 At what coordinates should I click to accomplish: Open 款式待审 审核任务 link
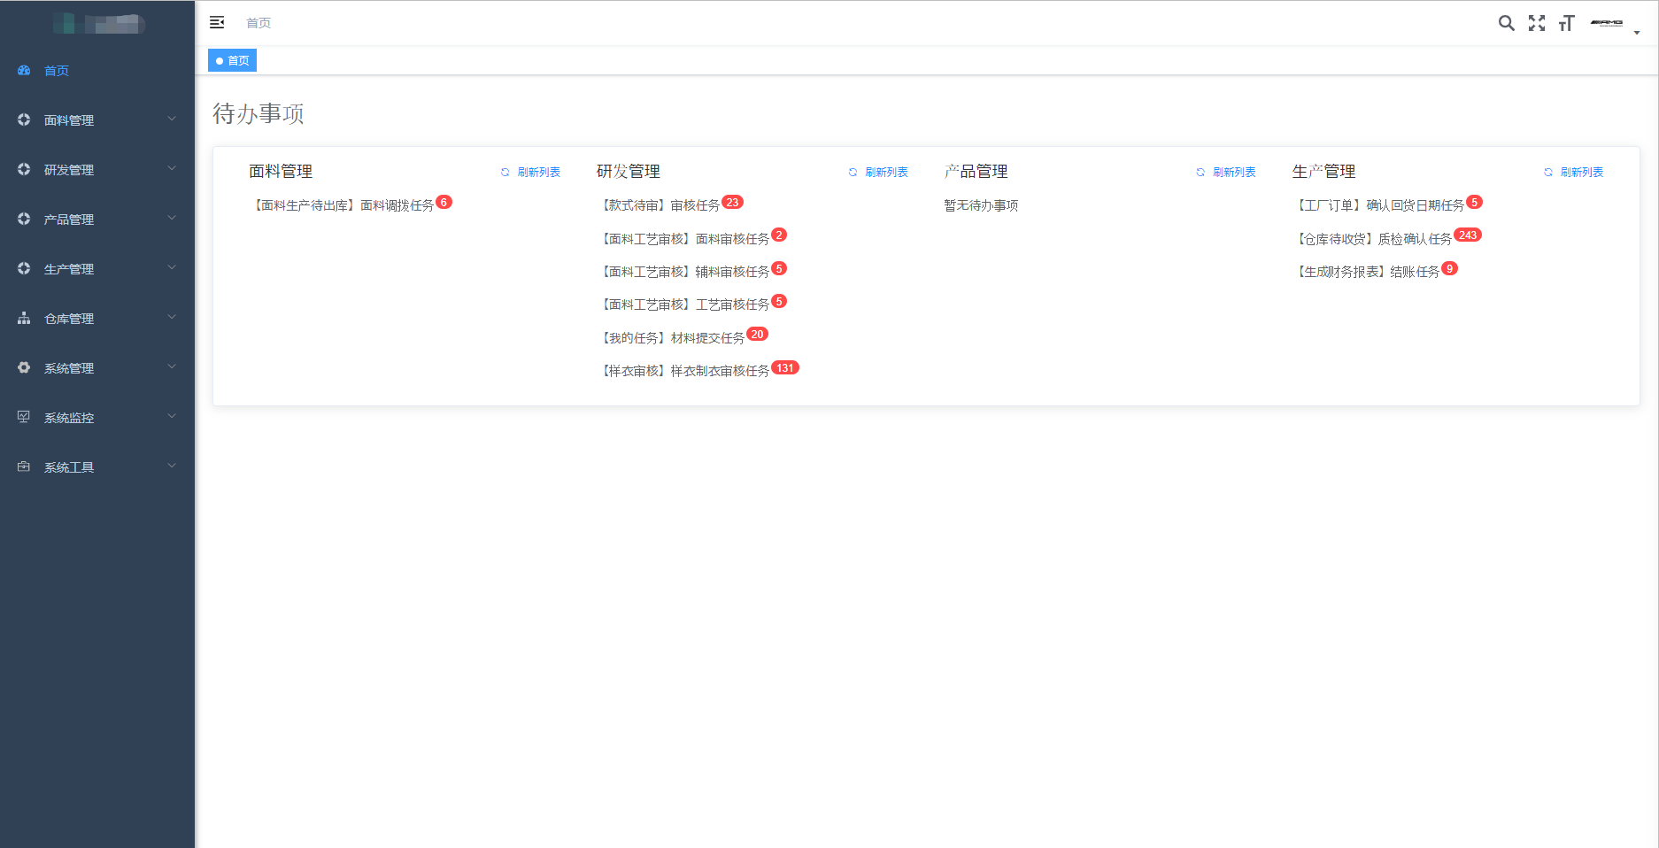(661, 205)
